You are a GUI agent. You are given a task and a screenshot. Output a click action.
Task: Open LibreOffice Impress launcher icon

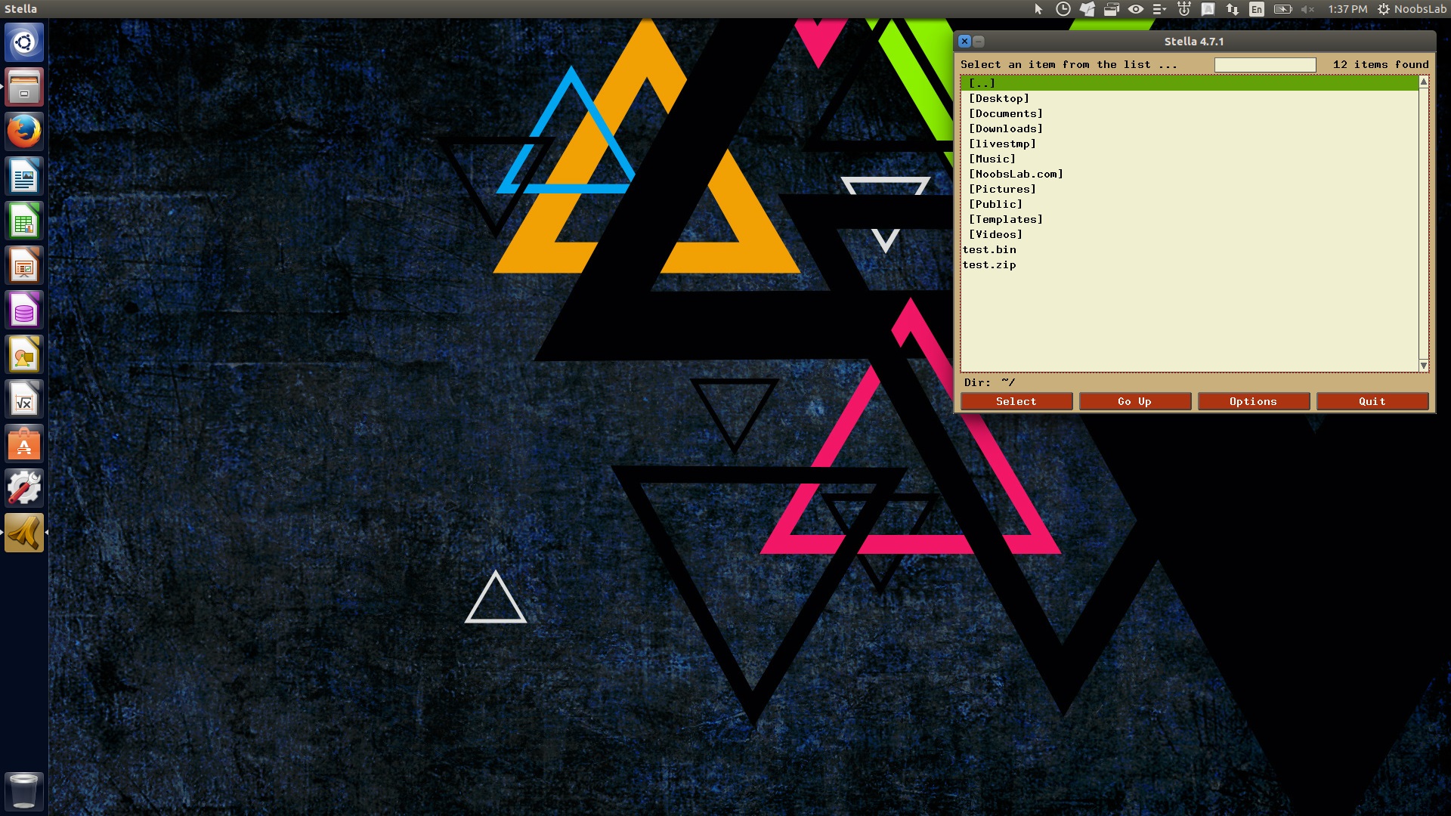pyautogui.click(x=24, y=266)
